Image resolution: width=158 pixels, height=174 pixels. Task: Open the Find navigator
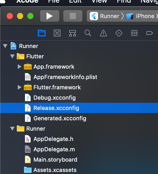pyautogui.click(x=88, y=33)
